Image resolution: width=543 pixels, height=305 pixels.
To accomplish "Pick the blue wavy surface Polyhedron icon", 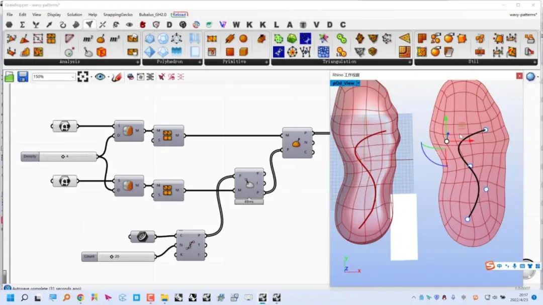I will pyautogui.click(x=176, y=52).
